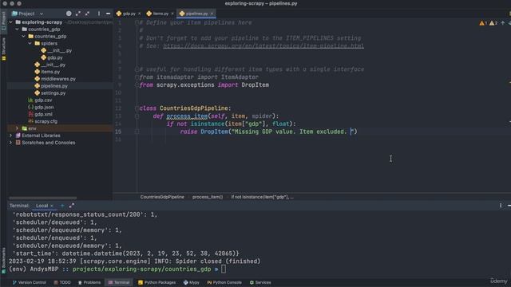This screenshot has height=287, width=511.
Task: Click Expand All in Project panel
Action: [x=78, y=14]
